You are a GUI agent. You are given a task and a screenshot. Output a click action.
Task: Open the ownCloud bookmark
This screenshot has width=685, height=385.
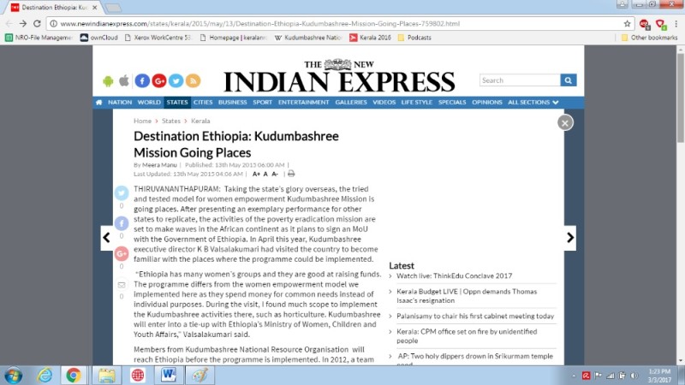99,38
